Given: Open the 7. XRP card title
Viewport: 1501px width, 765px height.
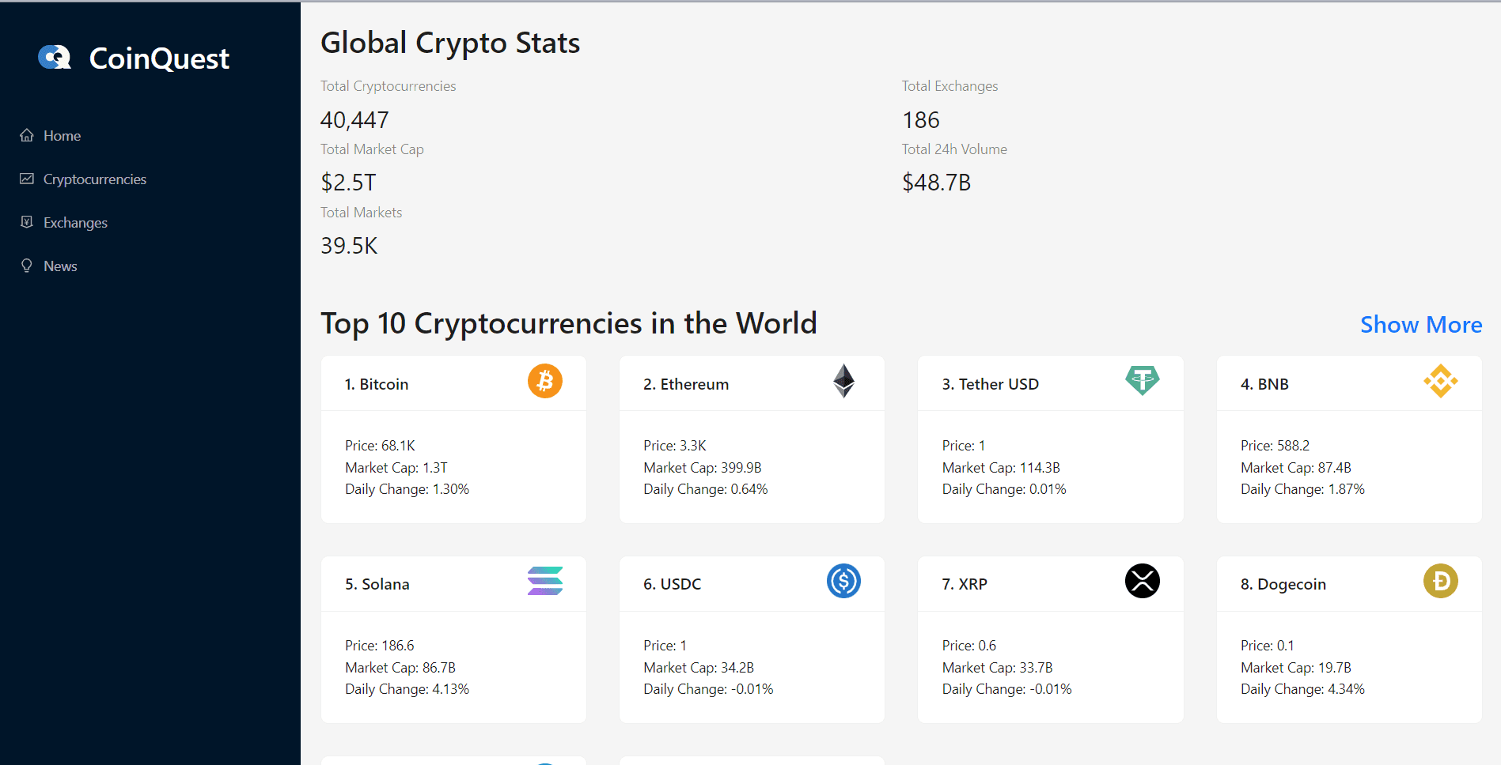Looking at the screenshot, I should 965,584.
